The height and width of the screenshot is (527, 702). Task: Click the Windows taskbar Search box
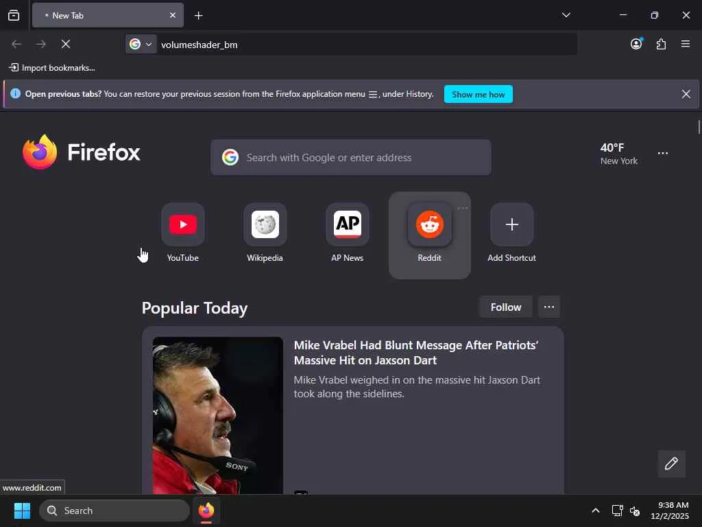pyautogui.click(x=114, y=511)
